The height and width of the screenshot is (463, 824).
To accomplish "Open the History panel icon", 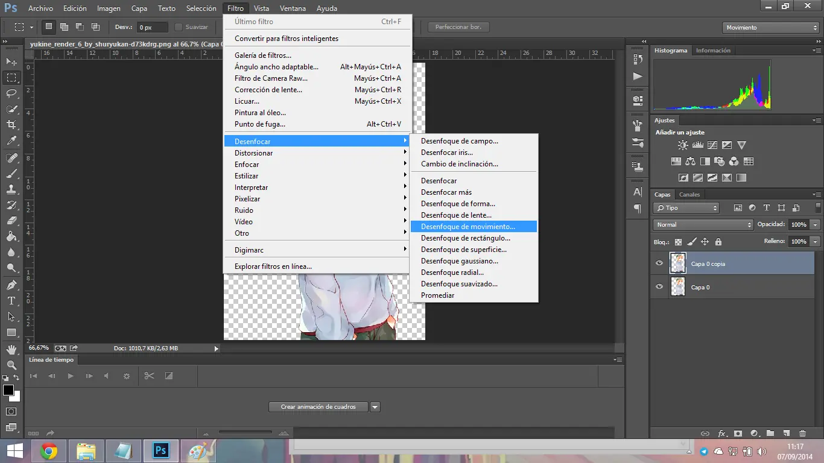I will [638, 59].
